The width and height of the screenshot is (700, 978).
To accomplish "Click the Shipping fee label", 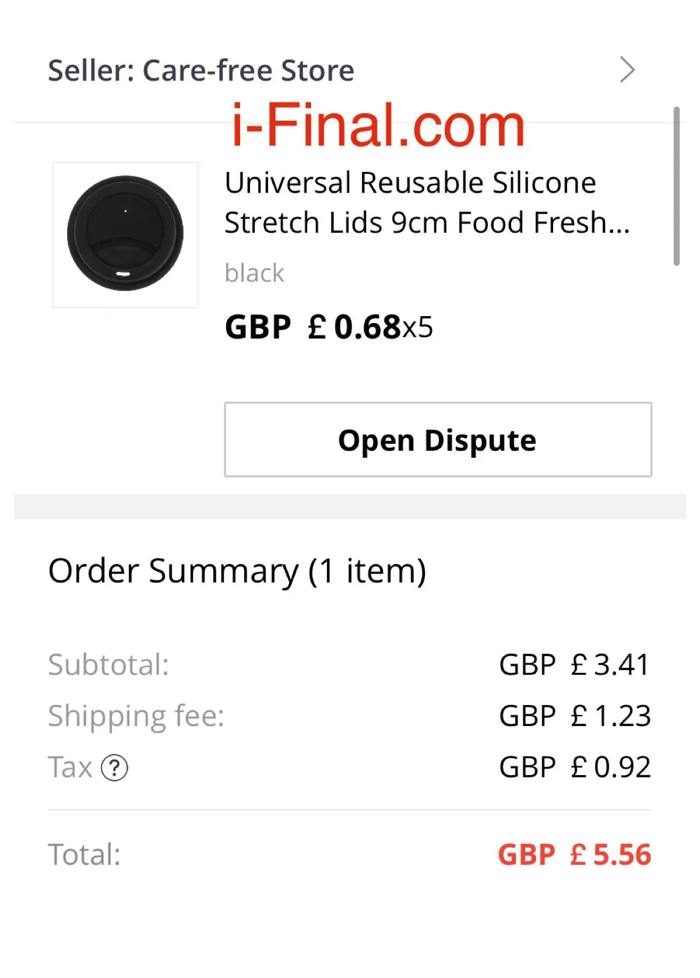I will [136, 716].
